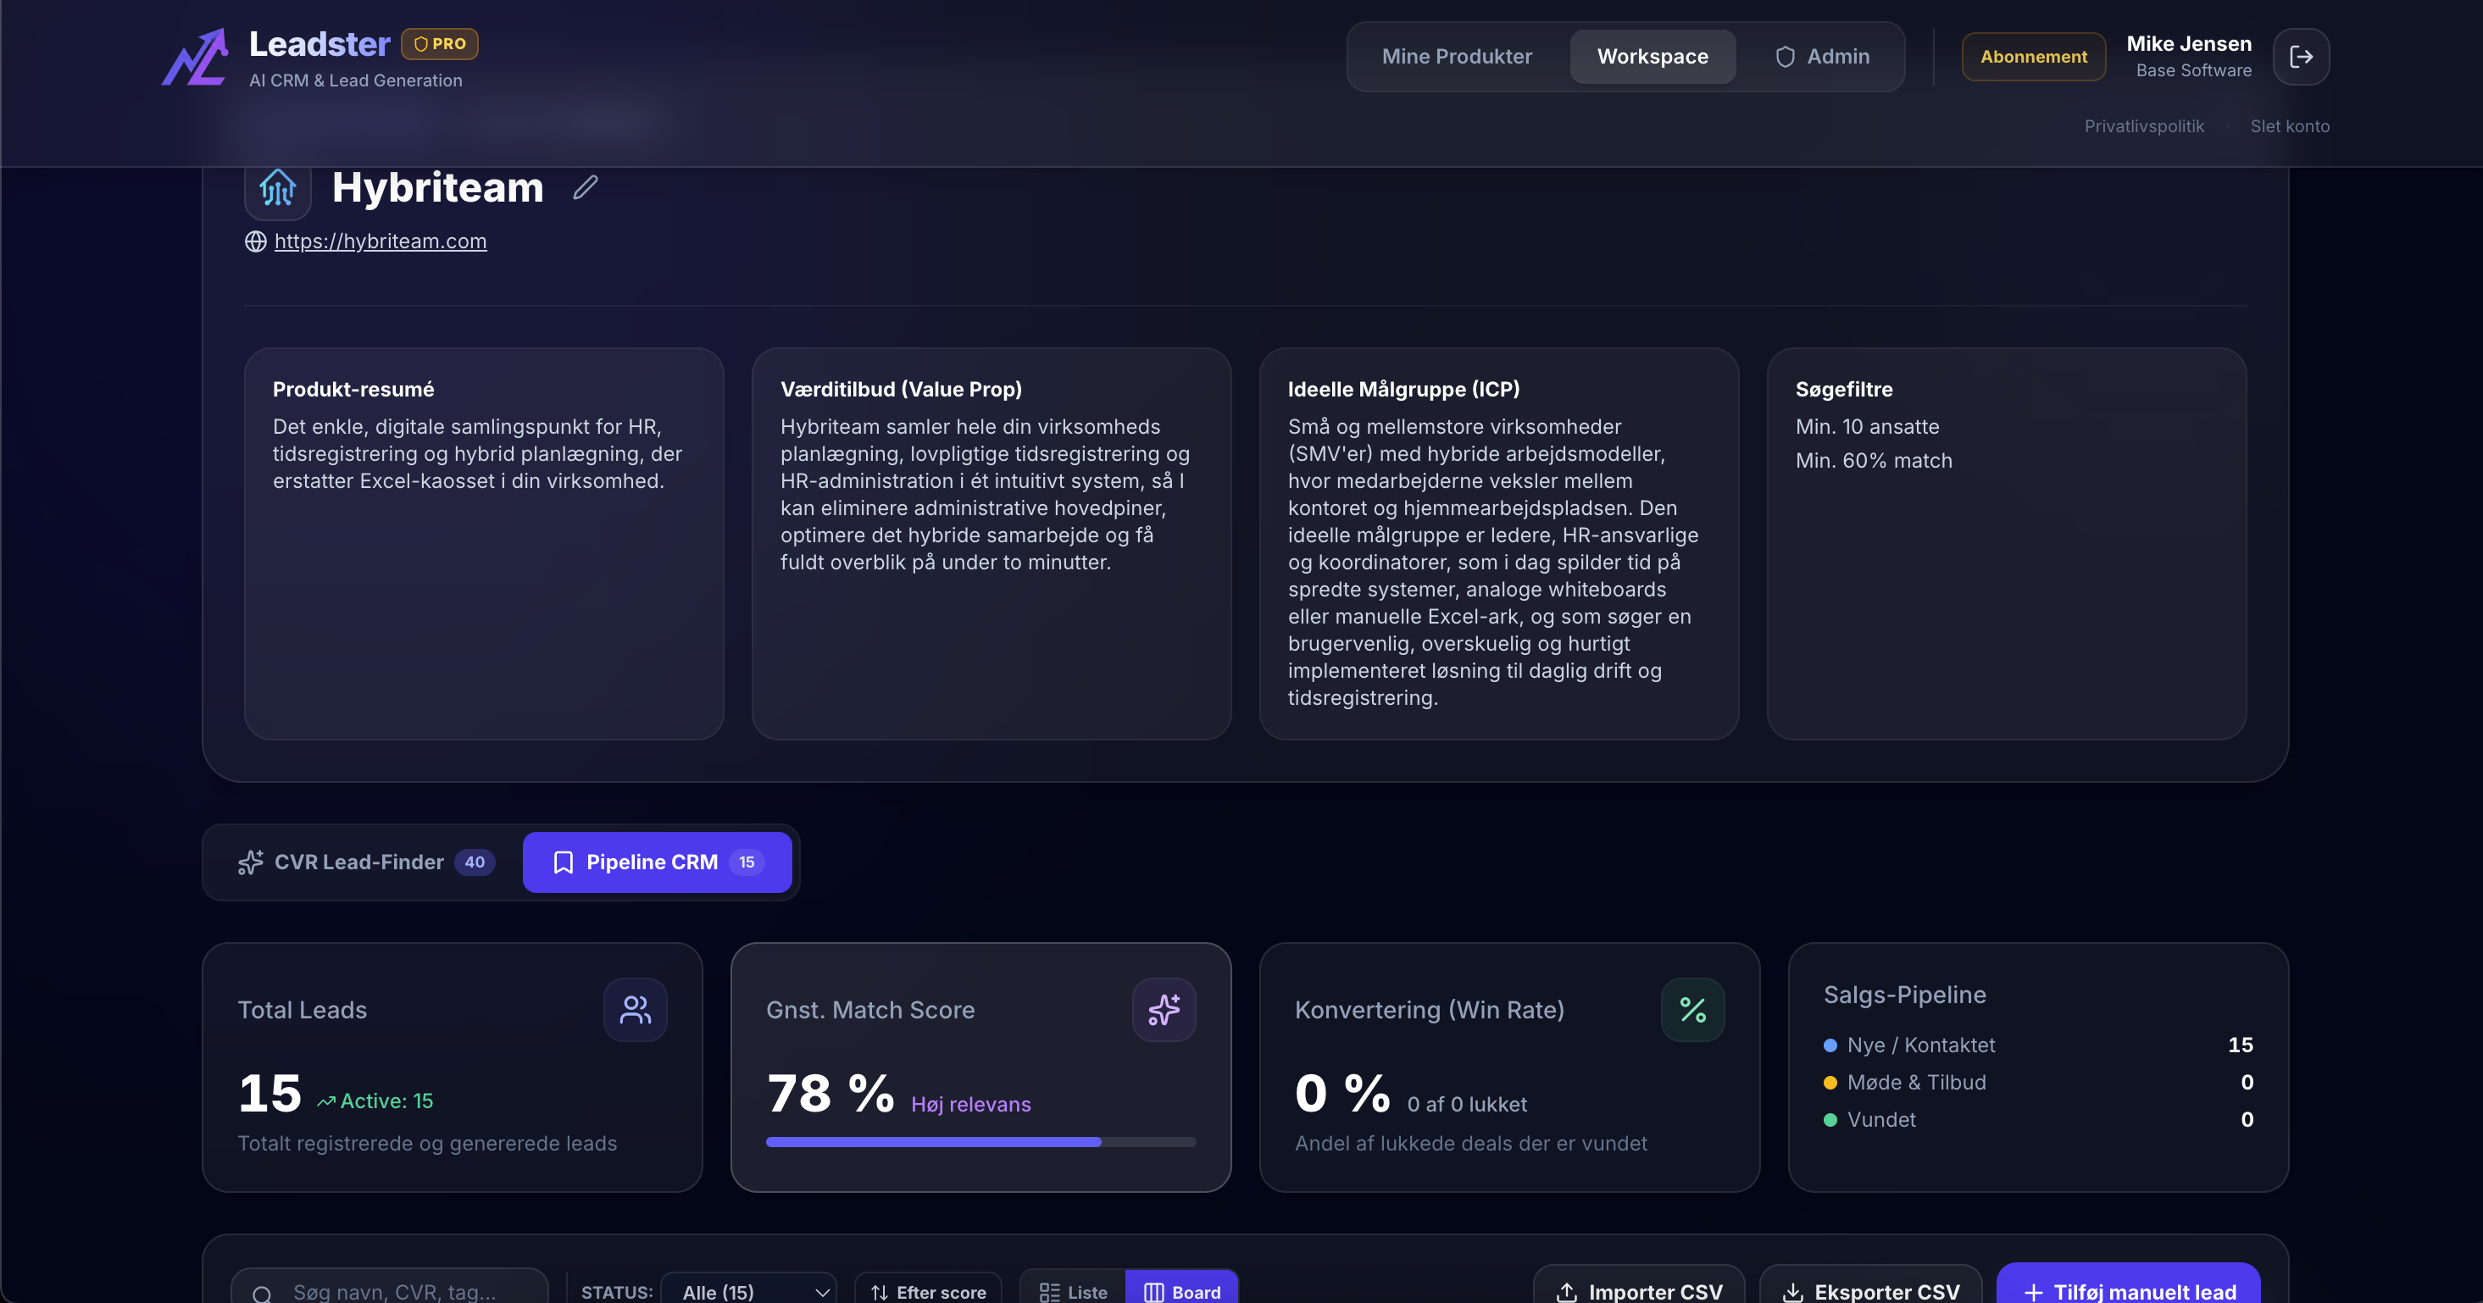Click the Leadster logo icon
Image resolution: width=2483 pixels, height=1303 pixels.
pos(195,57)
